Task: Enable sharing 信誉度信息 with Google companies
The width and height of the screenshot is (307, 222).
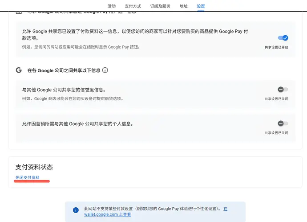Action: tap(283, 90)
